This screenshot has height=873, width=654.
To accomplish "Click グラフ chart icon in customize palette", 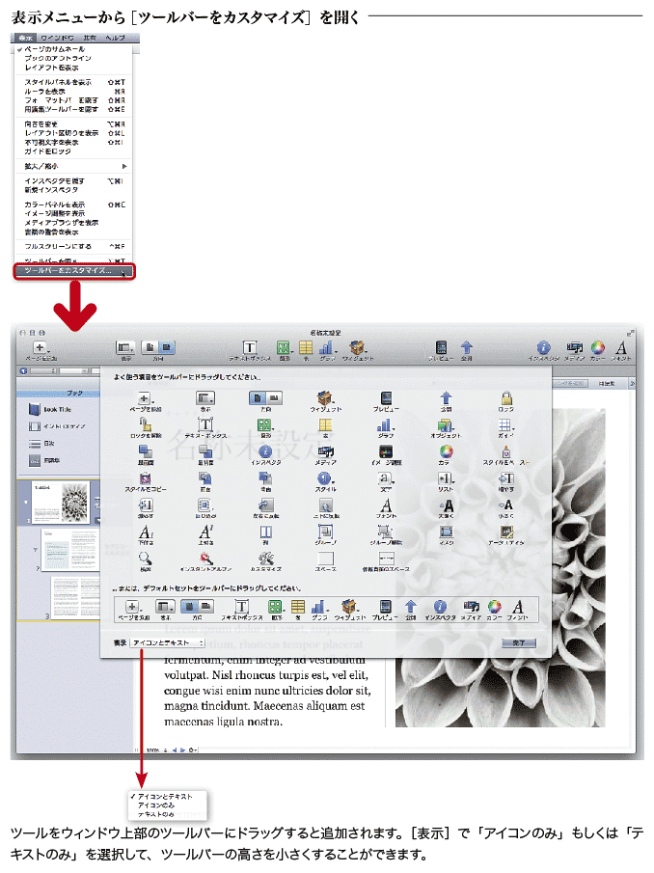I will tap(385, 424).
